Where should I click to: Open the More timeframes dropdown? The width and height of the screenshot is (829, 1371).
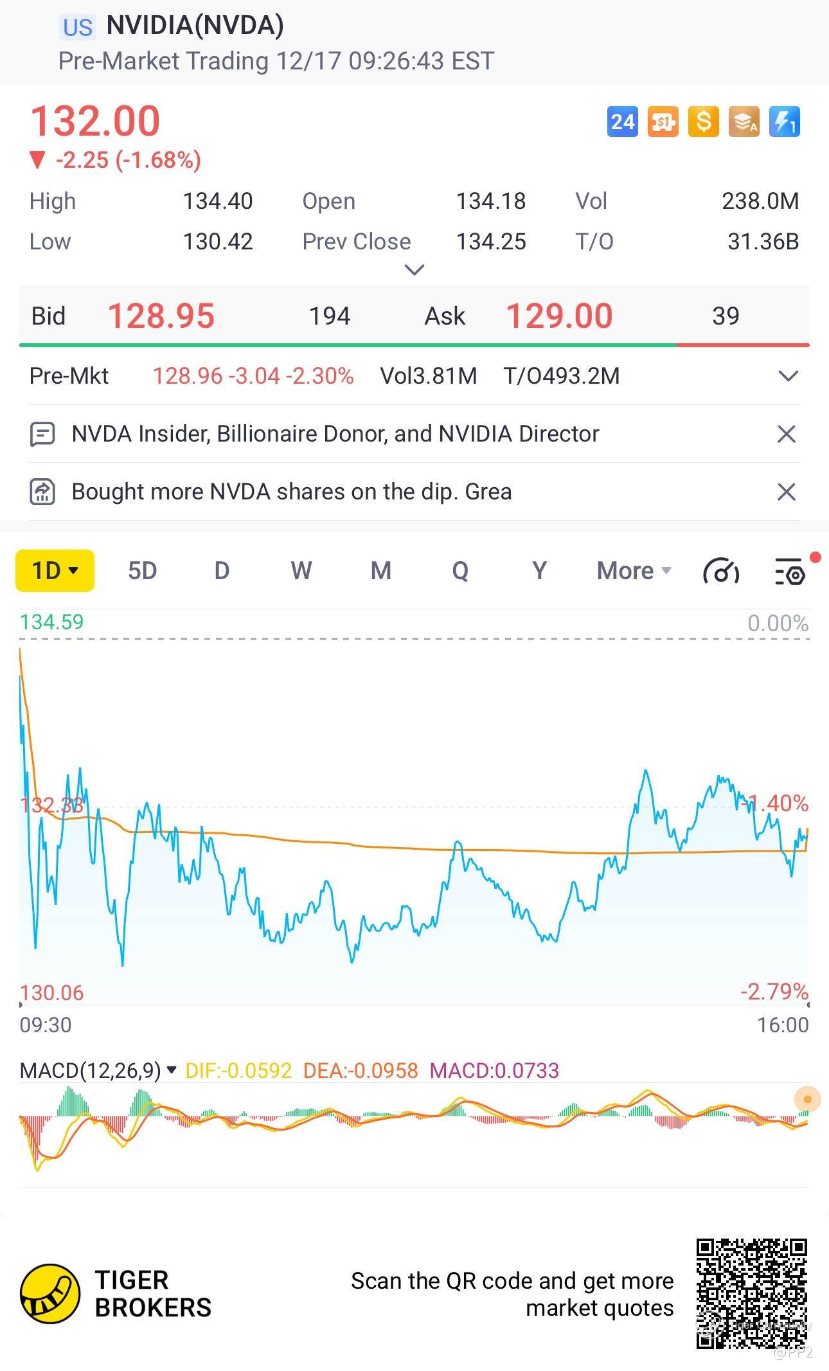pyautogui.click(x=634, y=571)
